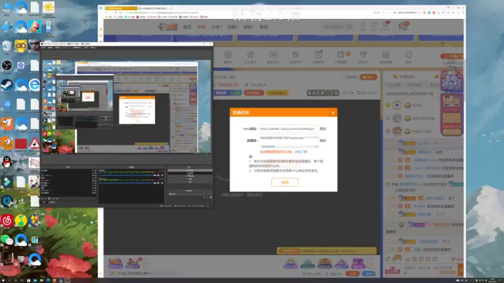This screenshot has width=504, height=283.
Task: Open the alarm clock broadcast reminder icon
Action: pos(341,57)
